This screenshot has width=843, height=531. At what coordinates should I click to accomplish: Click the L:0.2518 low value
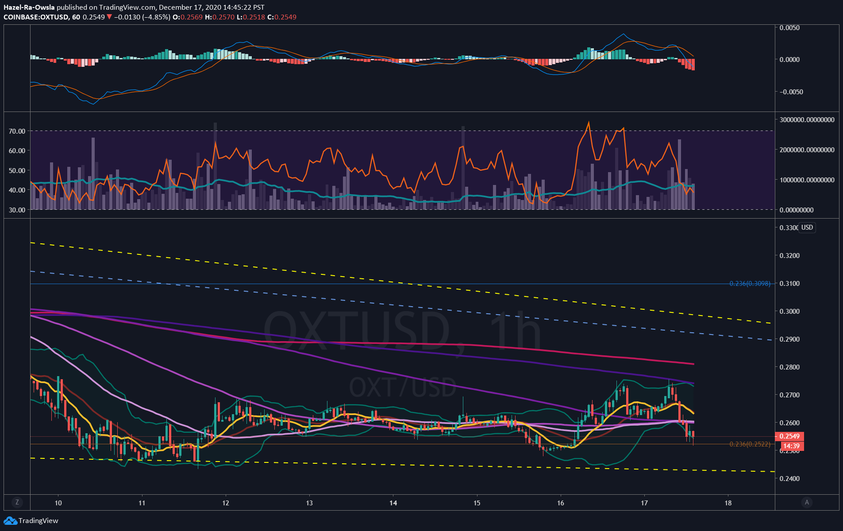click(251, 17)
